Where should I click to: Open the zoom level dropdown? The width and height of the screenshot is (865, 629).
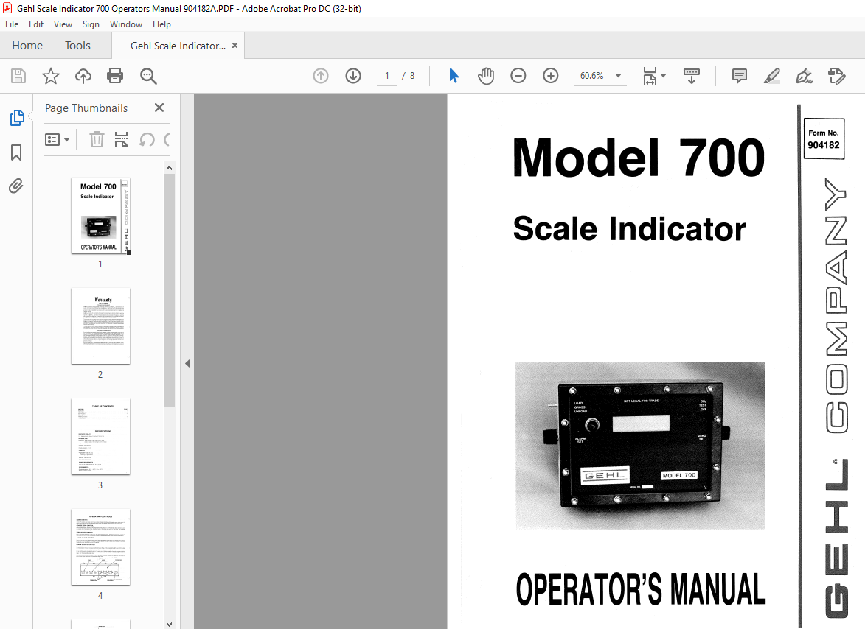point(619,76)
